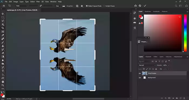This screenshot has width=189, height=100.
Task: Select the Dodge tool
Action: coord(3,64)
